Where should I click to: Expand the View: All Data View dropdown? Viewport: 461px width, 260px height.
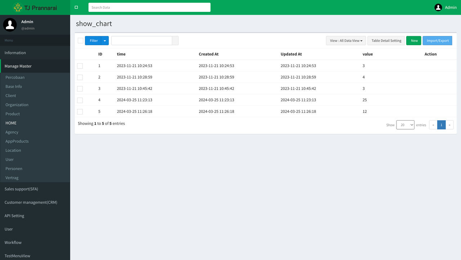pyautogui.click(x=346, y=41)
